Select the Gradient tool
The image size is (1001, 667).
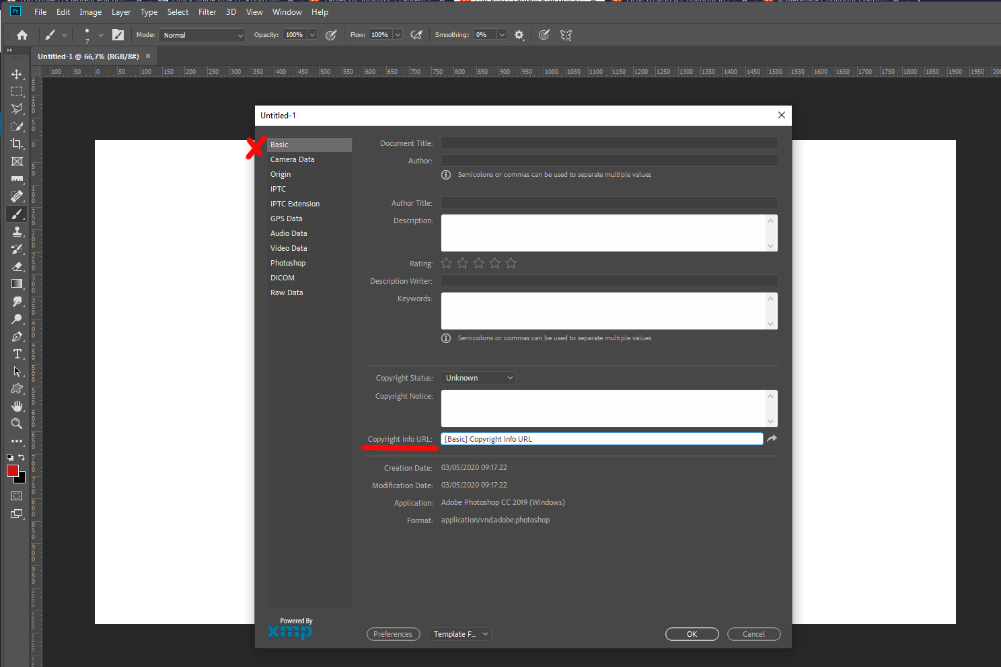pyautogui.click(x=17, y=284)
